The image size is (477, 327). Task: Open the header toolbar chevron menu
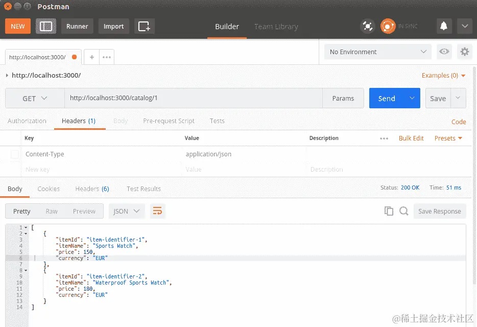pos(465,26)
